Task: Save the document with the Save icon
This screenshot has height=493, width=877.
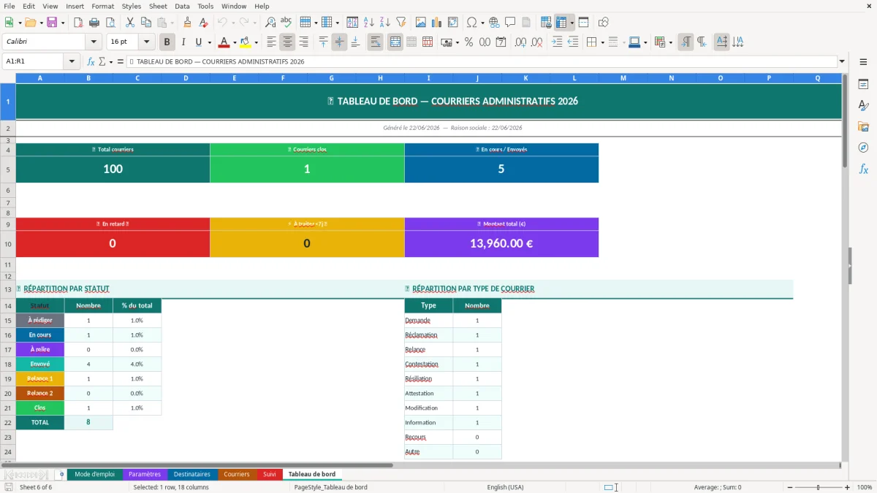Action: (x=52, y=23)
